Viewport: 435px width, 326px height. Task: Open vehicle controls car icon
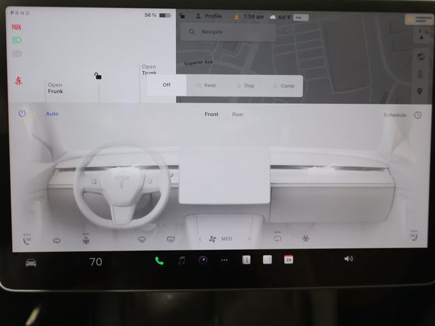coord(31,262)
